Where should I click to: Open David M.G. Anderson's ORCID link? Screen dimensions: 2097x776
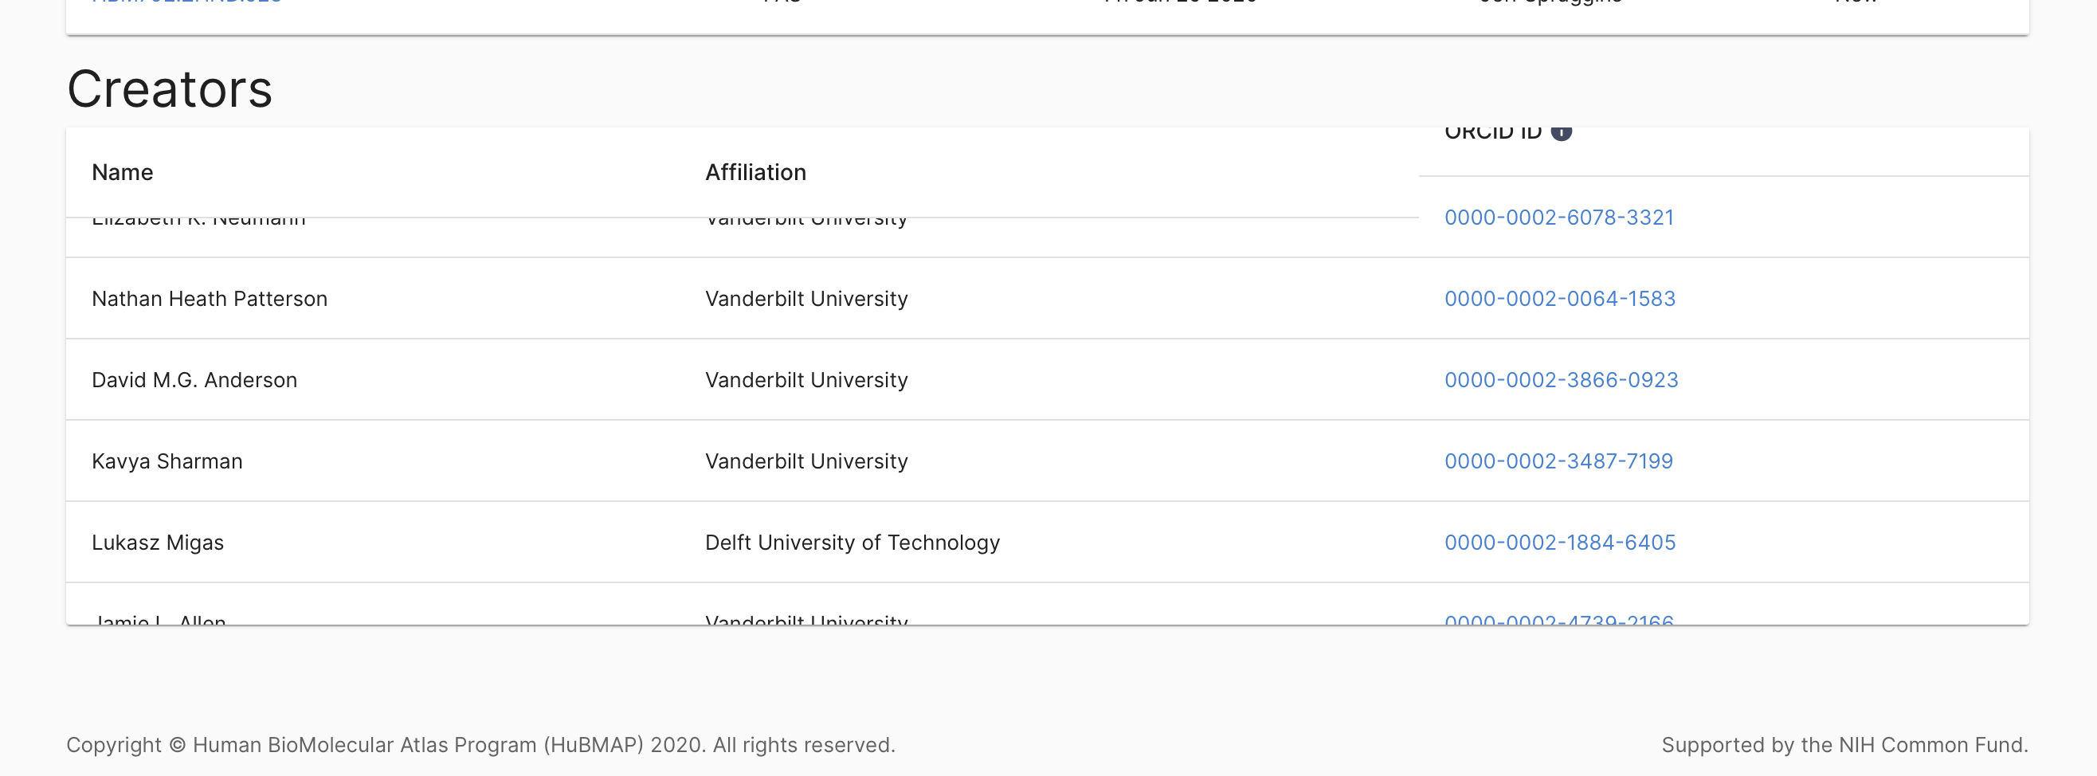click(x=1559, y=379)
